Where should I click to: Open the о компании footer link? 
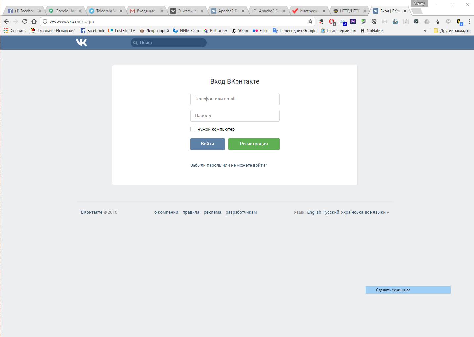(x=166, y=212)
